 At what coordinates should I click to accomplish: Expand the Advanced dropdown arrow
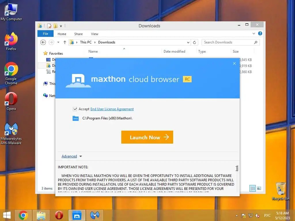pos(81,156)
